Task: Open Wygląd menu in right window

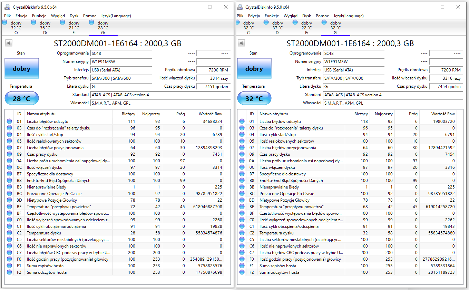Action: 291,16
